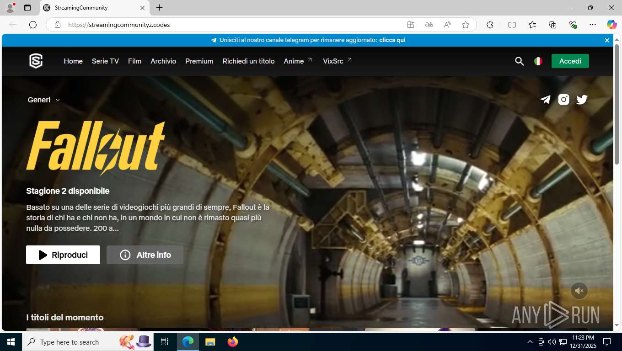
Task: Open the Premium page
Action: tap(199, 61)
